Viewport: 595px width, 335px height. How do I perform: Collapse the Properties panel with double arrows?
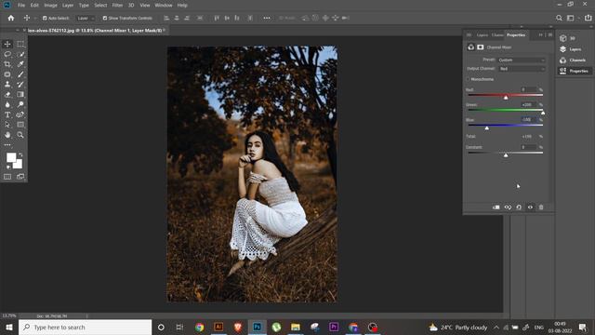pyautogui.click(x=541, y=35)
